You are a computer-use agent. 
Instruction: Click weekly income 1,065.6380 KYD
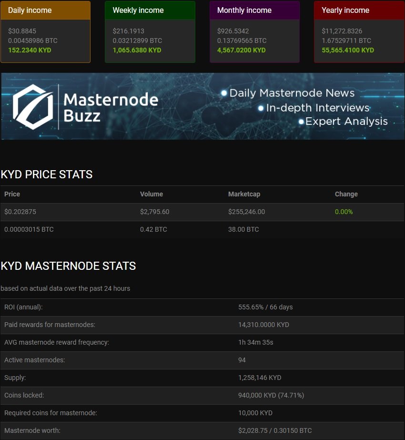(x=137, y=50)
